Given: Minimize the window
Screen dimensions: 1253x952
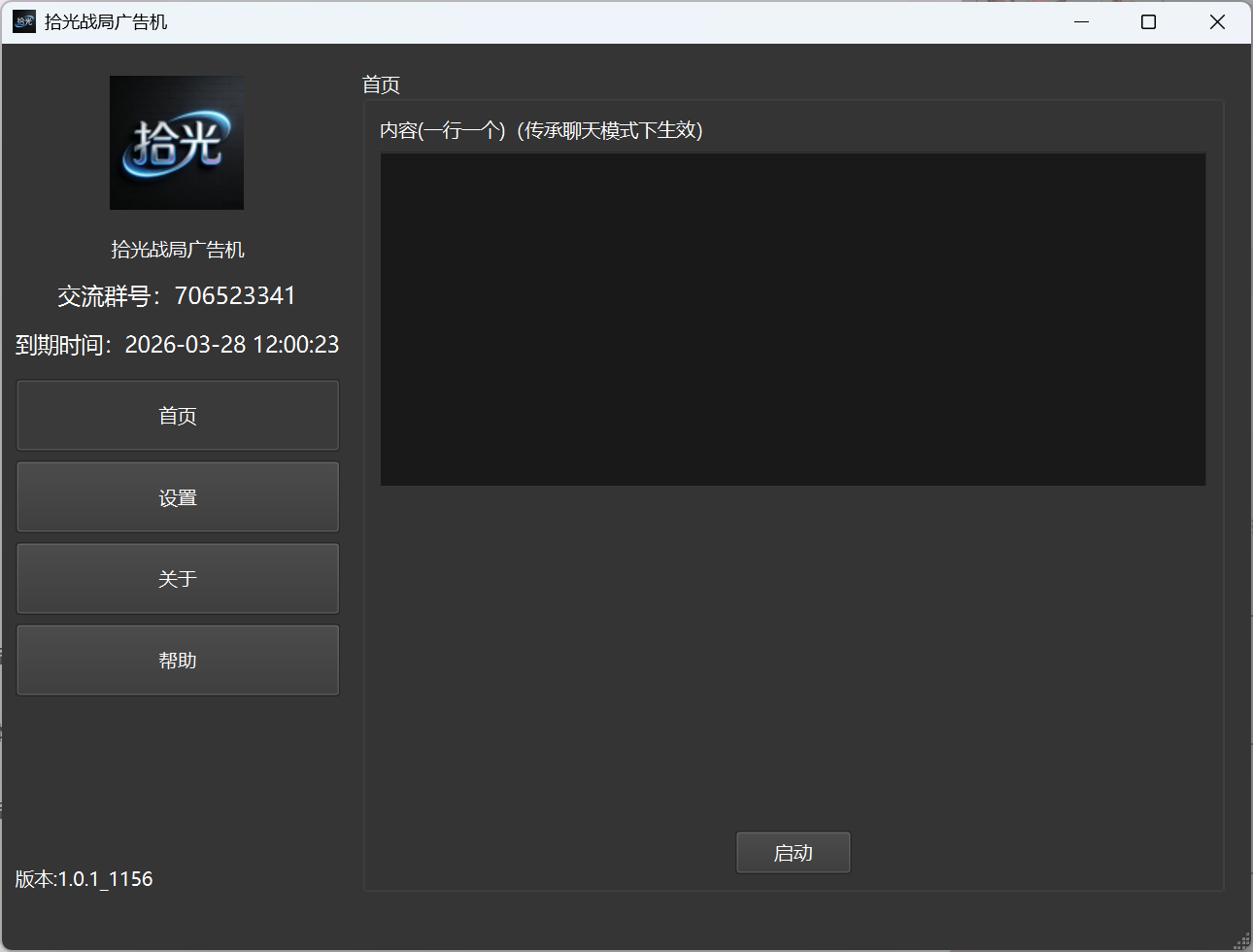Looking at the screenshot, I should (1081, 21).
